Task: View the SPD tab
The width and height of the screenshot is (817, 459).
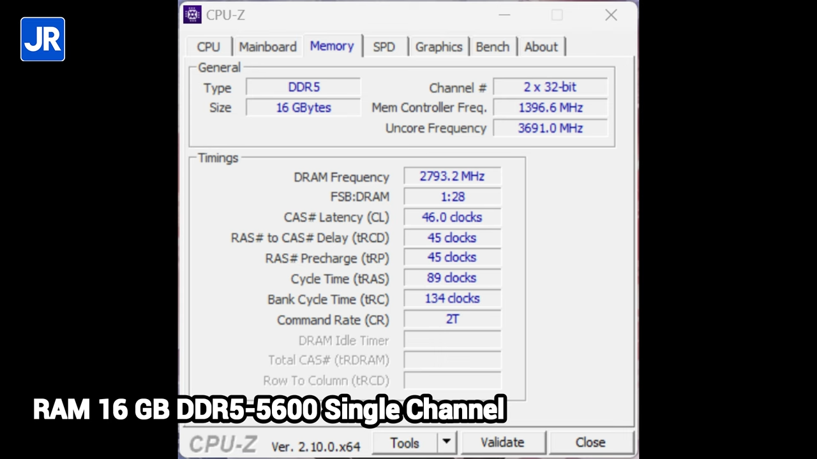Action: [384, 47]
